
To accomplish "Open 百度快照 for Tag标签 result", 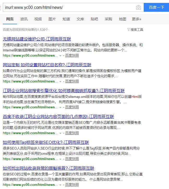I will click(72, 159).
